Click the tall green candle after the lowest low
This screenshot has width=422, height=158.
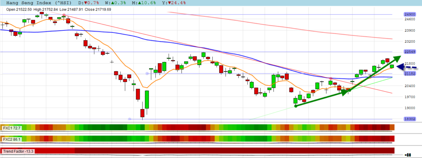click(147, 100)
